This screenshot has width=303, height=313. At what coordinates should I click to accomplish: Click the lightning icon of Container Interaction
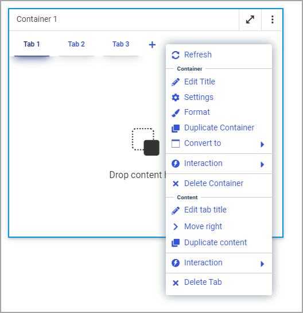tap(176, 164)
